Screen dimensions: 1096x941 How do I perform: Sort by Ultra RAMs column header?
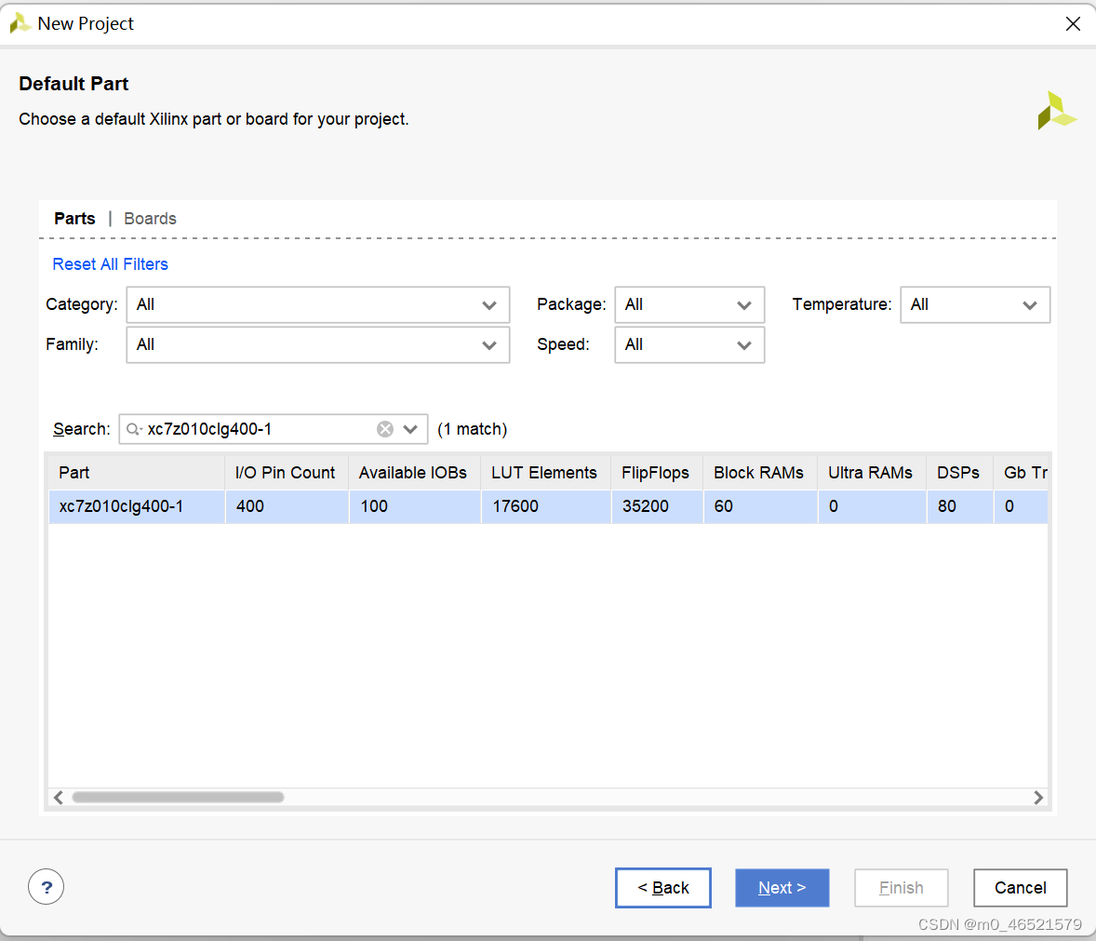tap(872, 473)
